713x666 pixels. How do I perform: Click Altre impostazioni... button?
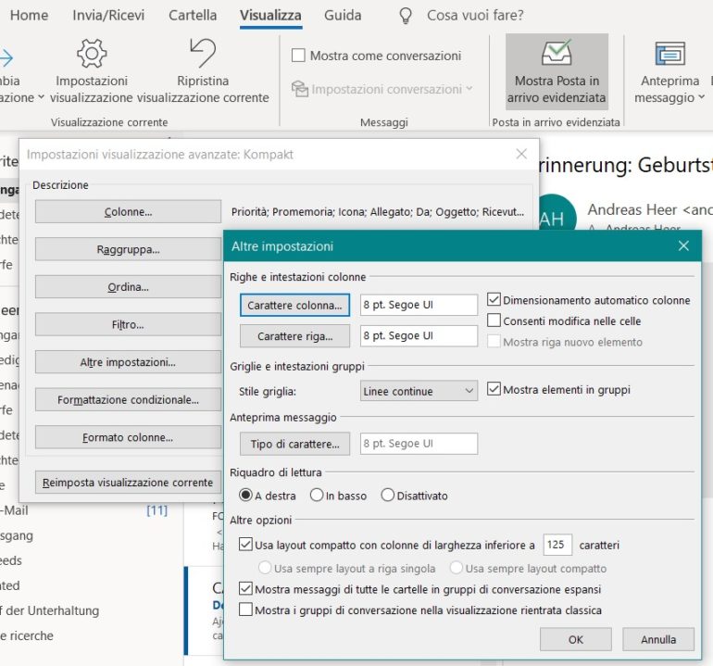[128, 362]
